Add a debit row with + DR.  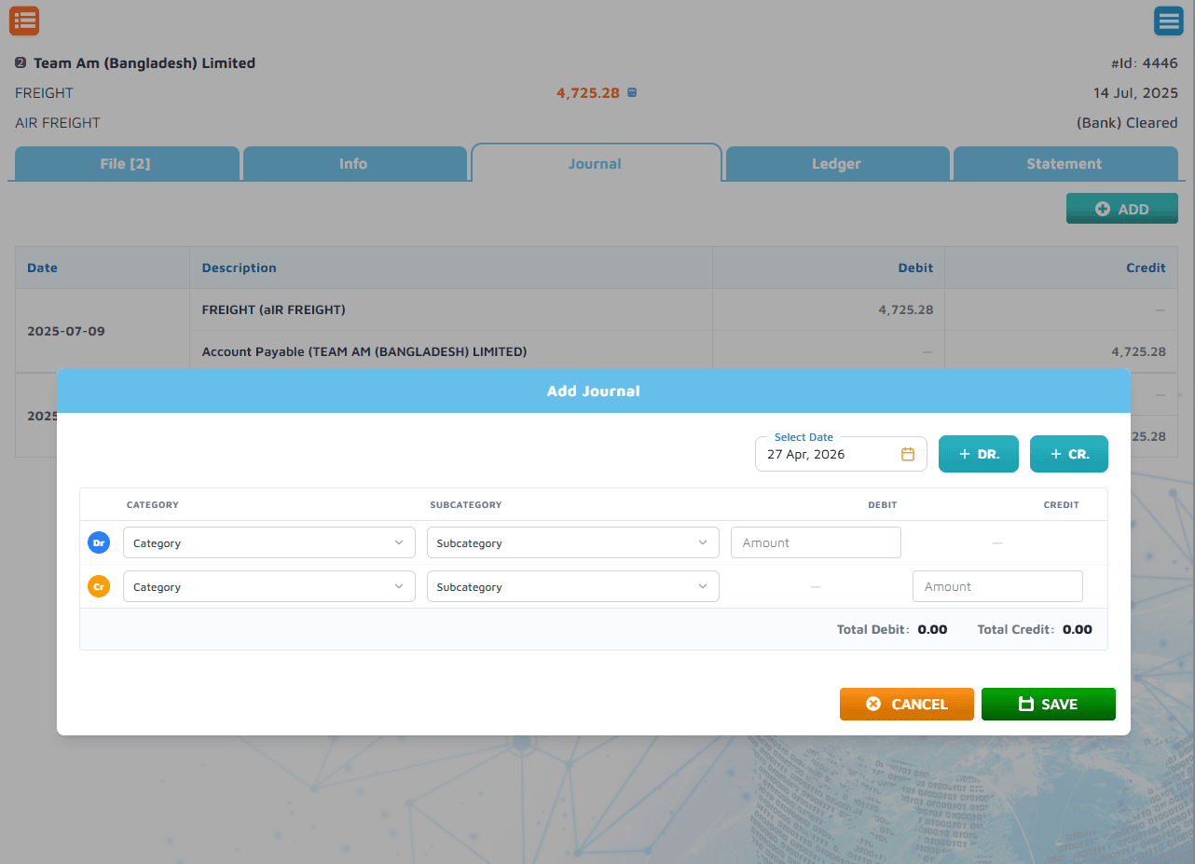click(979, 454)
